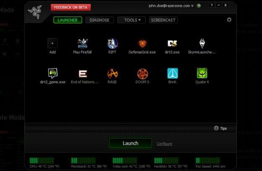
Task: Minimize the Razer Game Booster window
Action: 218,5
